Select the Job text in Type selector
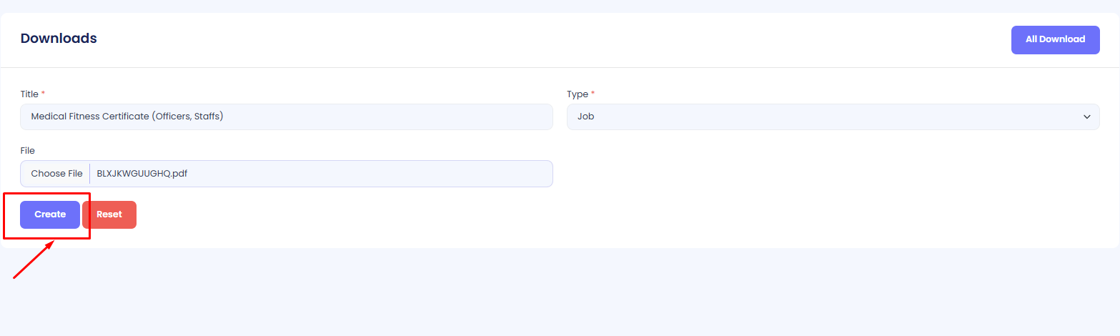The height and width of the screenshot is (336, 1120). [586, 117]
